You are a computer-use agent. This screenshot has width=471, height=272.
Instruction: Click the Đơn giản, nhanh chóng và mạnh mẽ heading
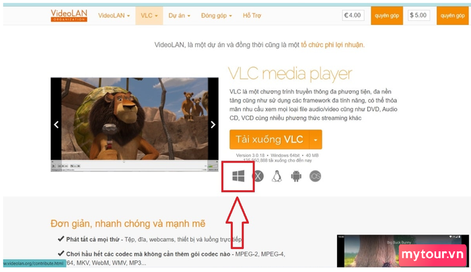click(x=128, y=224)
